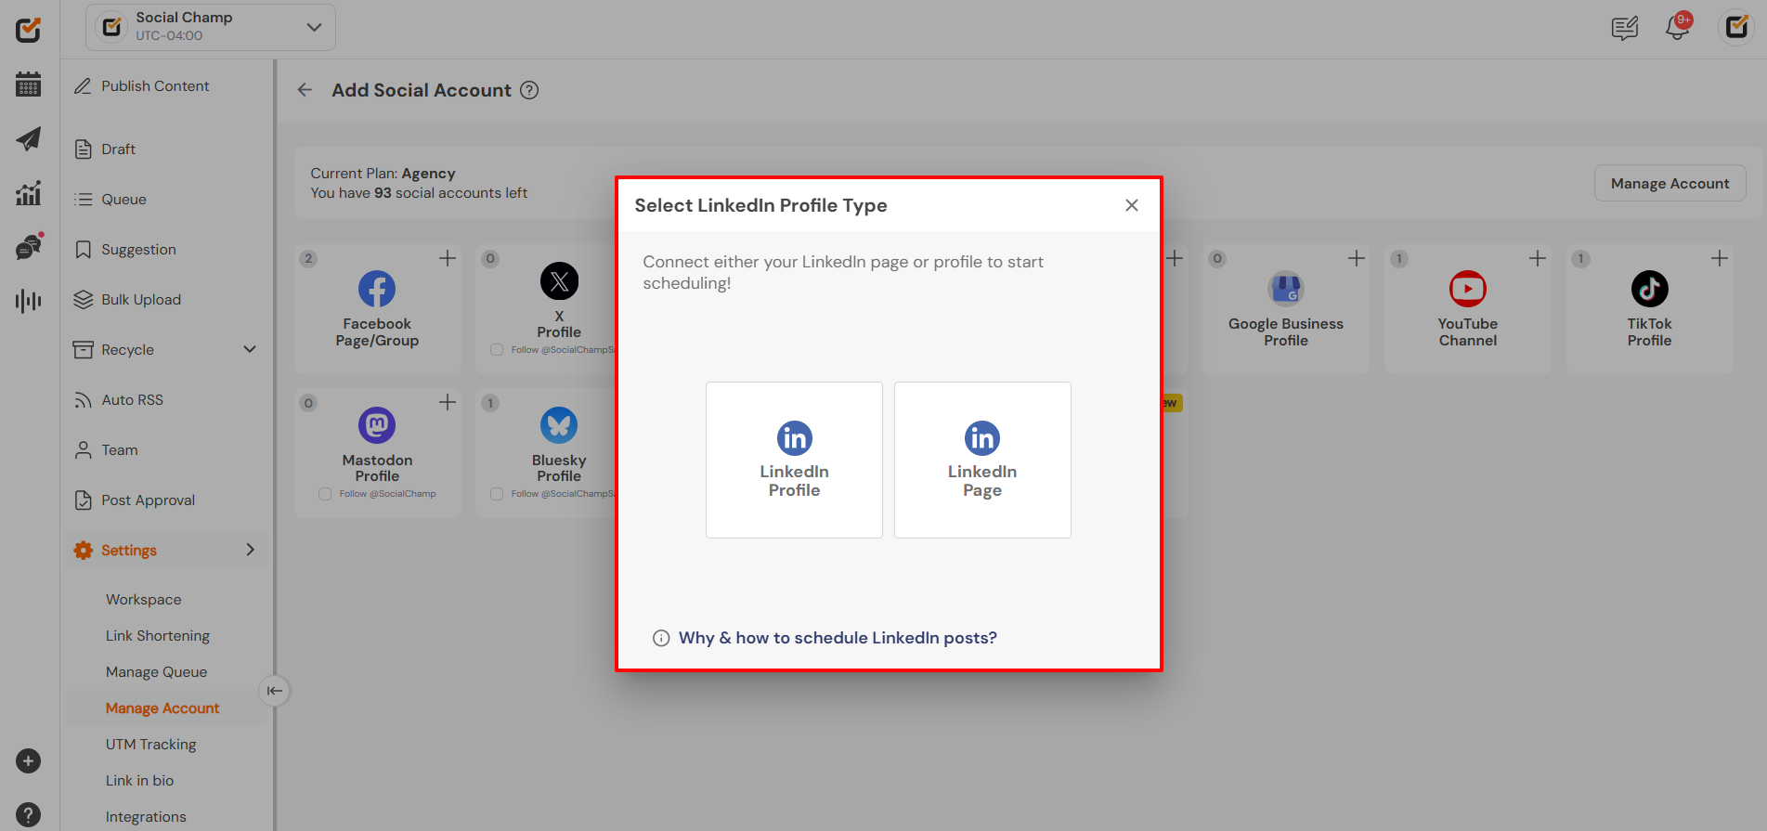Viewport: 1767px width, 831px height.
Task: Open Integrations settings
Action: click(146, 817)
